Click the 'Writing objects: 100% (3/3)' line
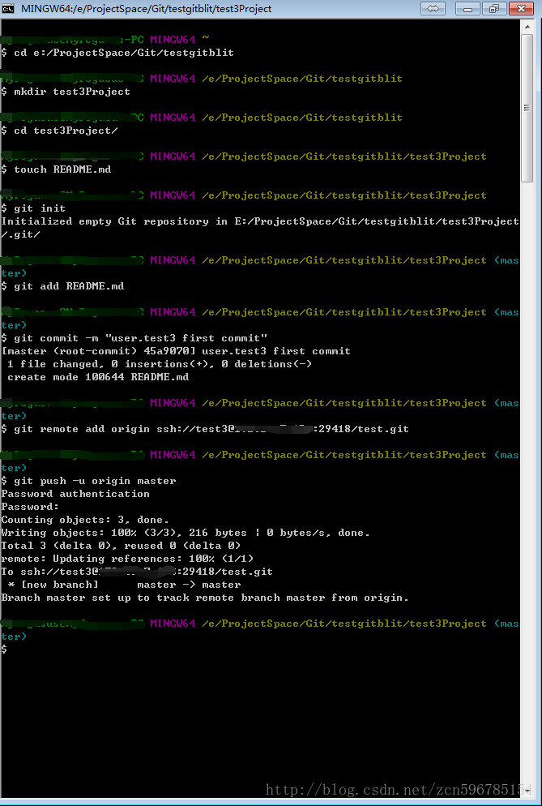This screenshot has width=542, height=806. click(186, 533)
